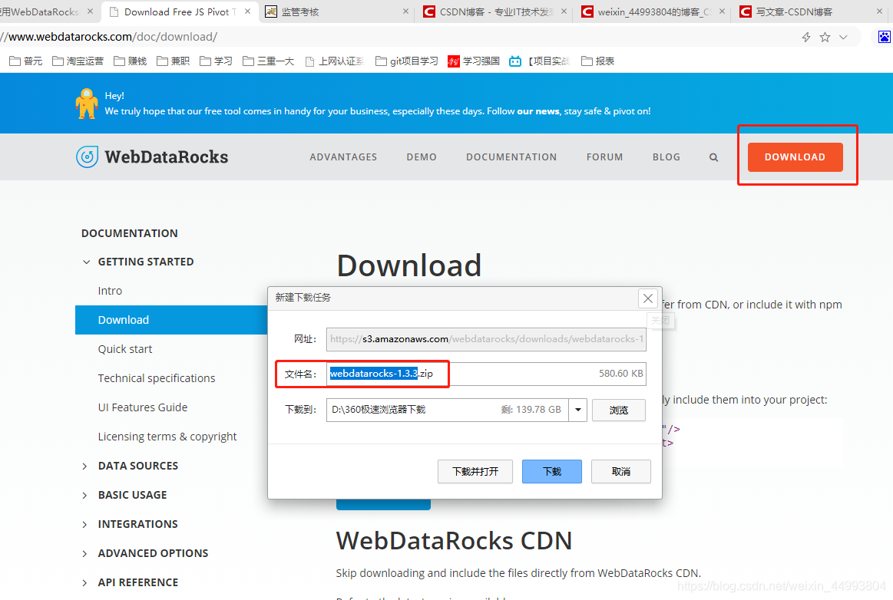Open the site search magnifier icon
This screenshot has width=893, height=600.
coord(713,157)
